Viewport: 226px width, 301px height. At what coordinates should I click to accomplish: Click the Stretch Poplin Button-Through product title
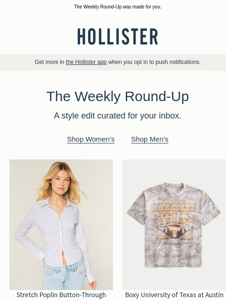coord(61,295)
